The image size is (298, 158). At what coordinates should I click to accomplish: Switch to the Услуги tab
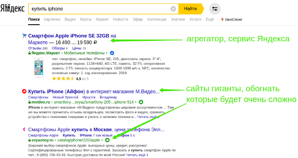coord(195,20)
